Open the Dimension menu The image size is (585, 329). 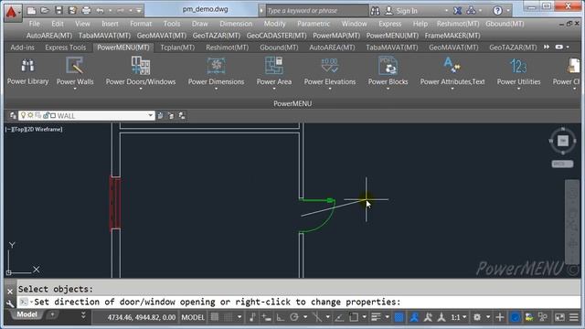(x=236, y=24)
